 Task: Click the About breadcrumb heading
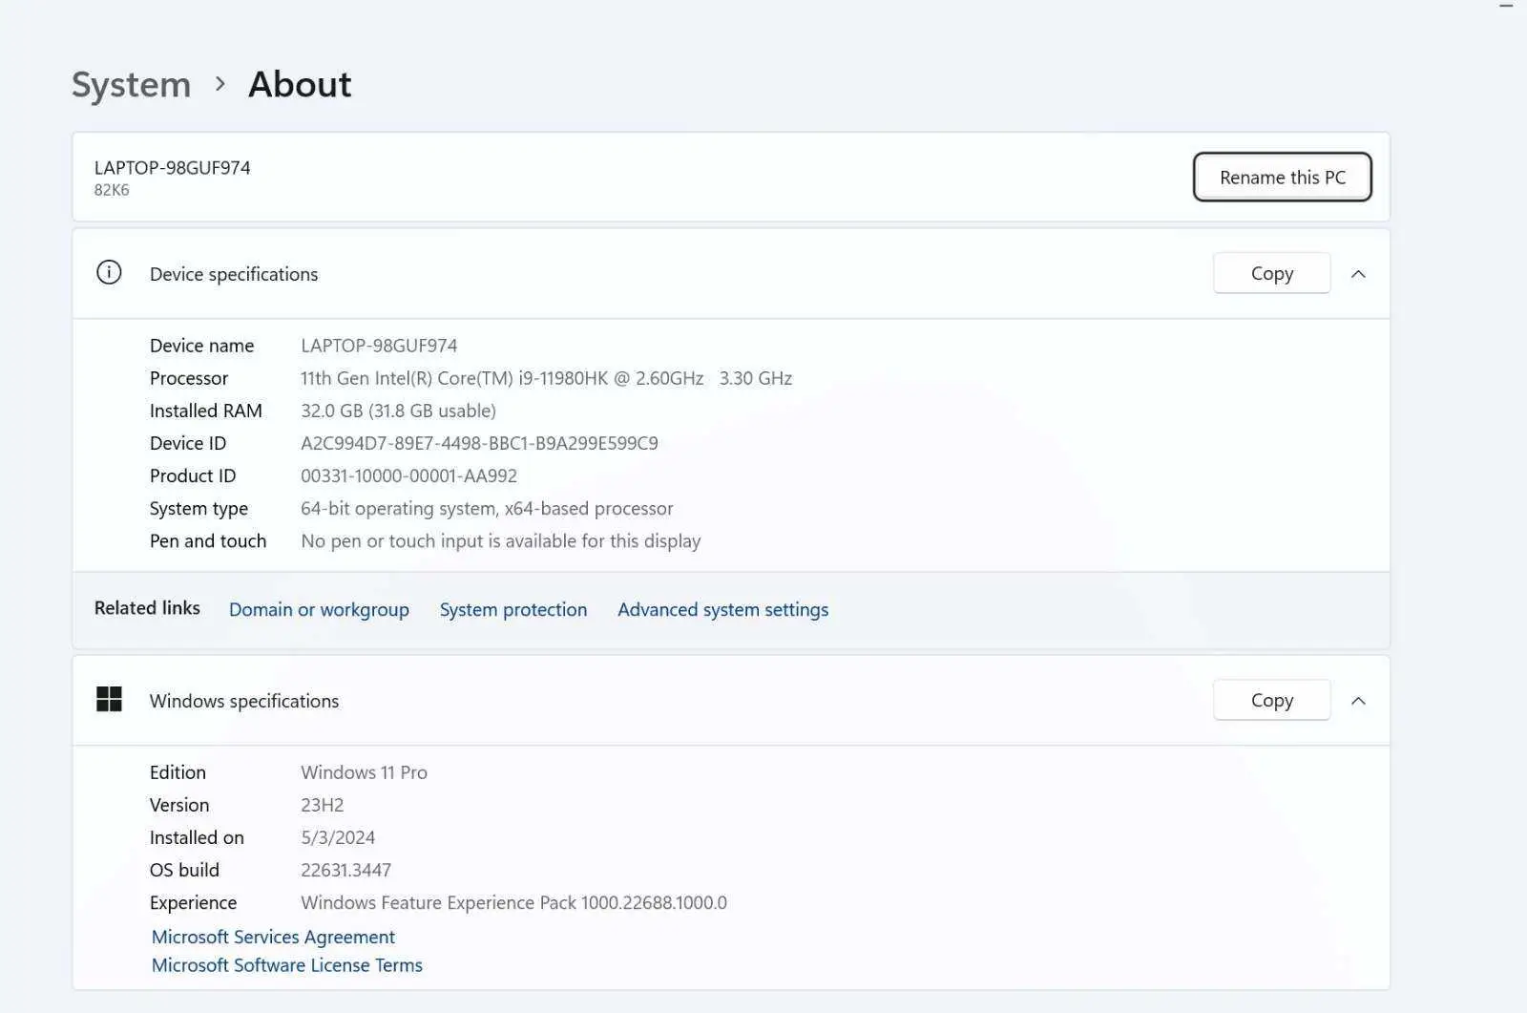(300, 84)
